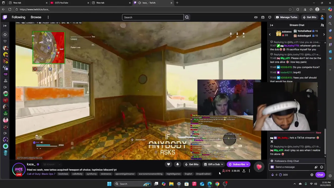This screenshot has height=188, width=334.
Task: Open user avatar account menu
Action: click(x=322, y=17)
